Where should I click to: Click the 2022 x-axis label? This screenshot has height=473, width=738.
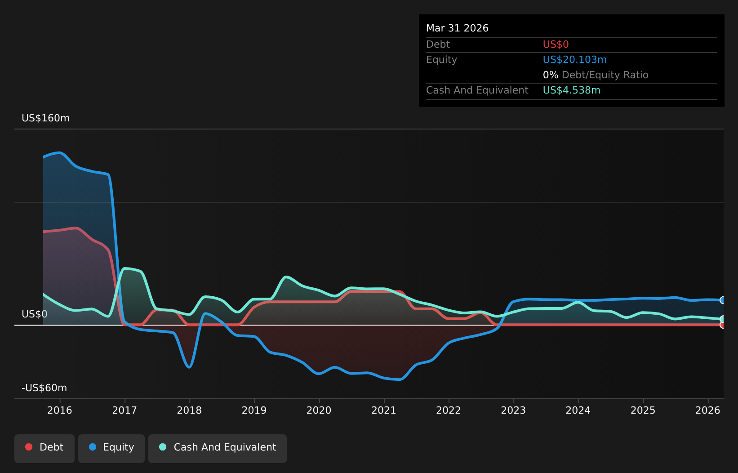point(449,410)
